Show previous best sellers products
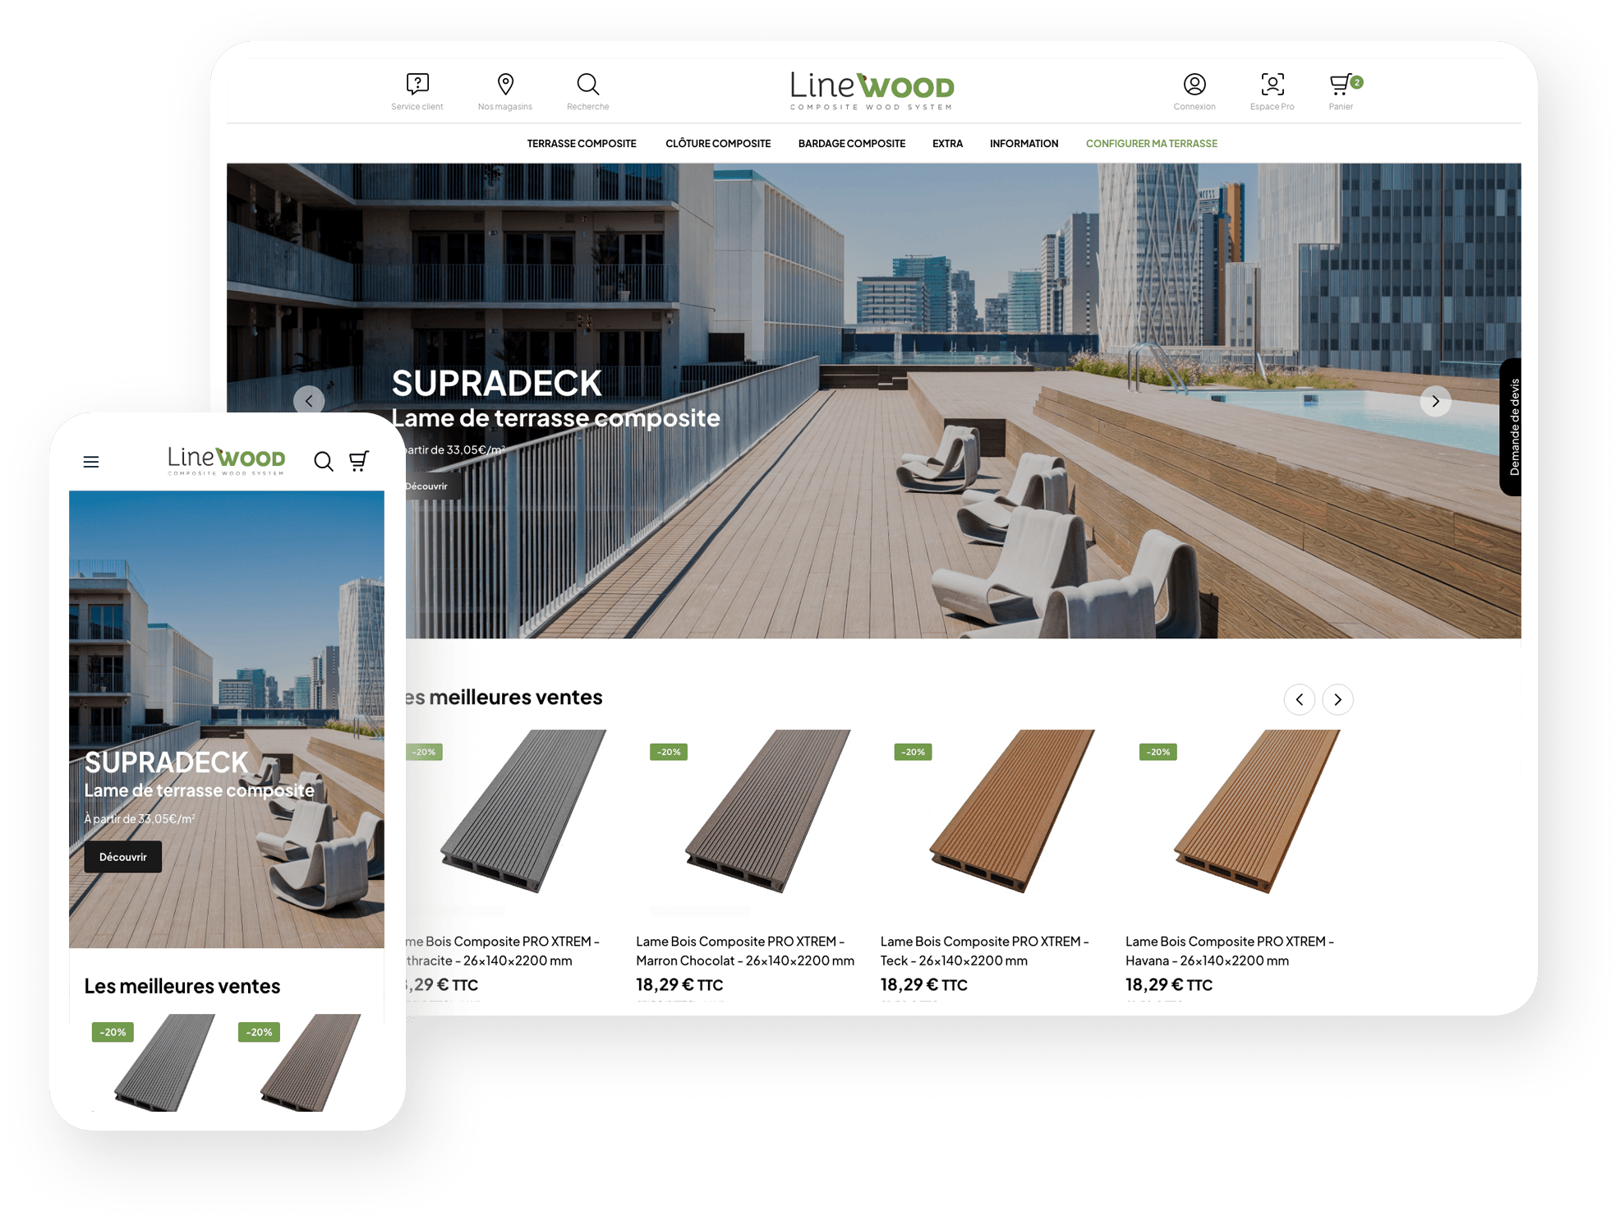The width and height of the screenshot is (1620, 1221). point(1299,699)
